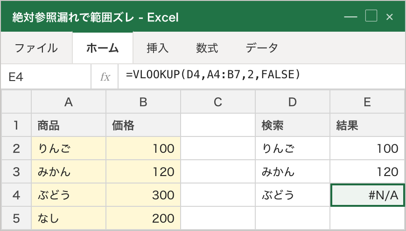Select row 5 header
Viewport: 406px width, 231px height.
pyautogui.click(x=16, y=218)
